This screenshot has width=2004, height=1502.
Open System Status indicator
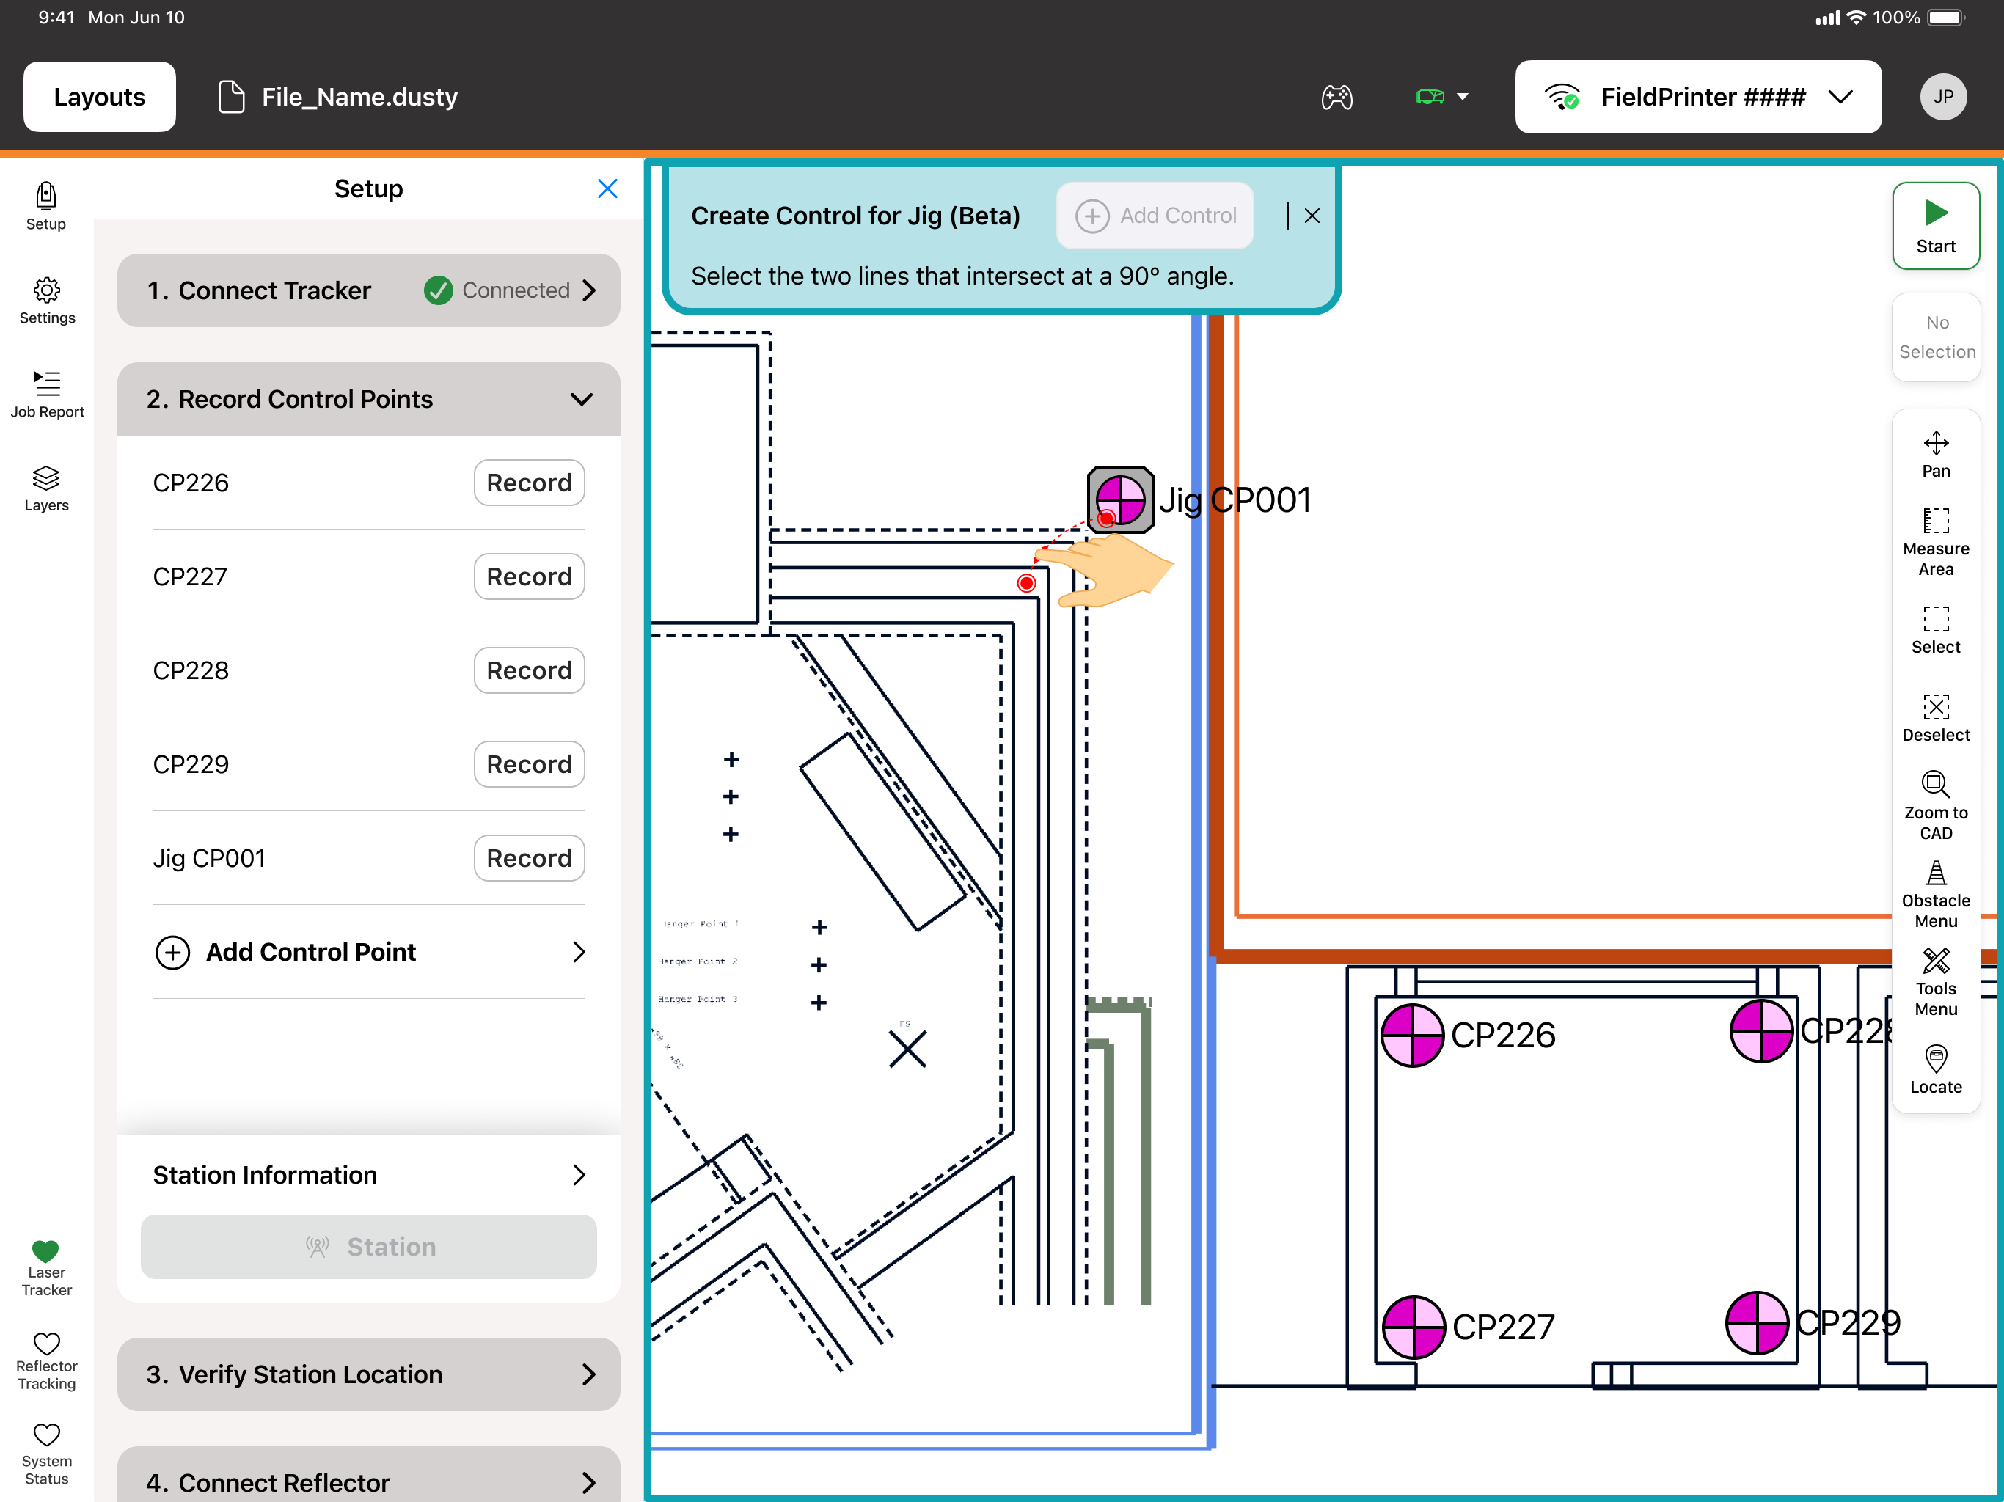(x=46, y=1455)
